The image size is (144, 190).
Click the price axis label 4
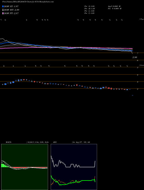coord(138,75)
